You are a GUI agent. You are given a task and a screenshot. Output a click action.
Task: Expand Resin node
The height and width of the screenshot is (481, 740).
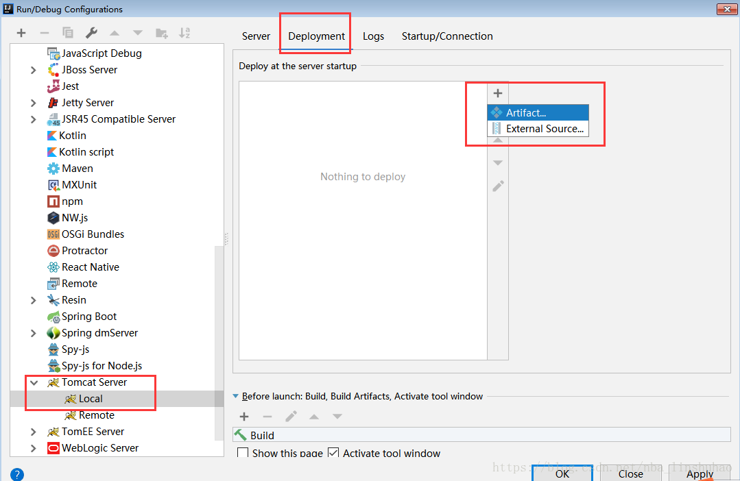33,300
